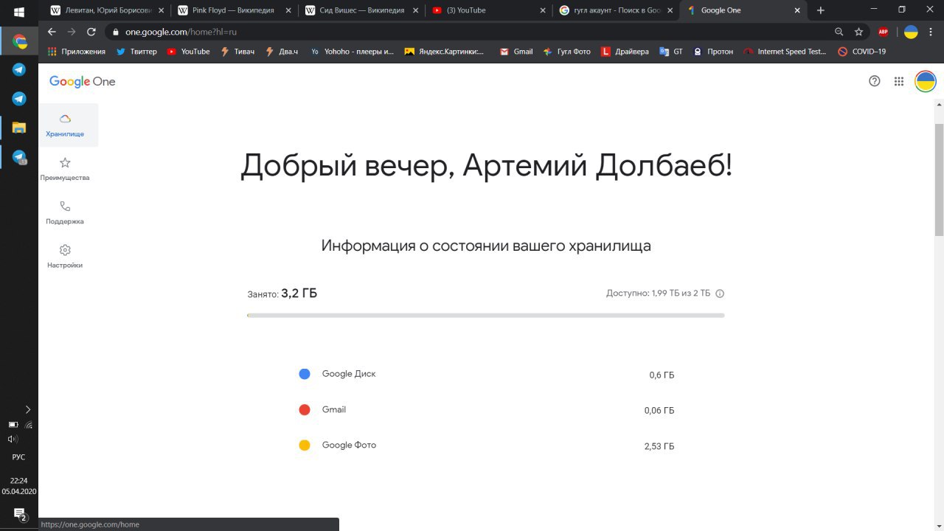
Task: Open the Яндекс.Картинки bookmark
Action: pyautogui.click(x=445, y=52)
